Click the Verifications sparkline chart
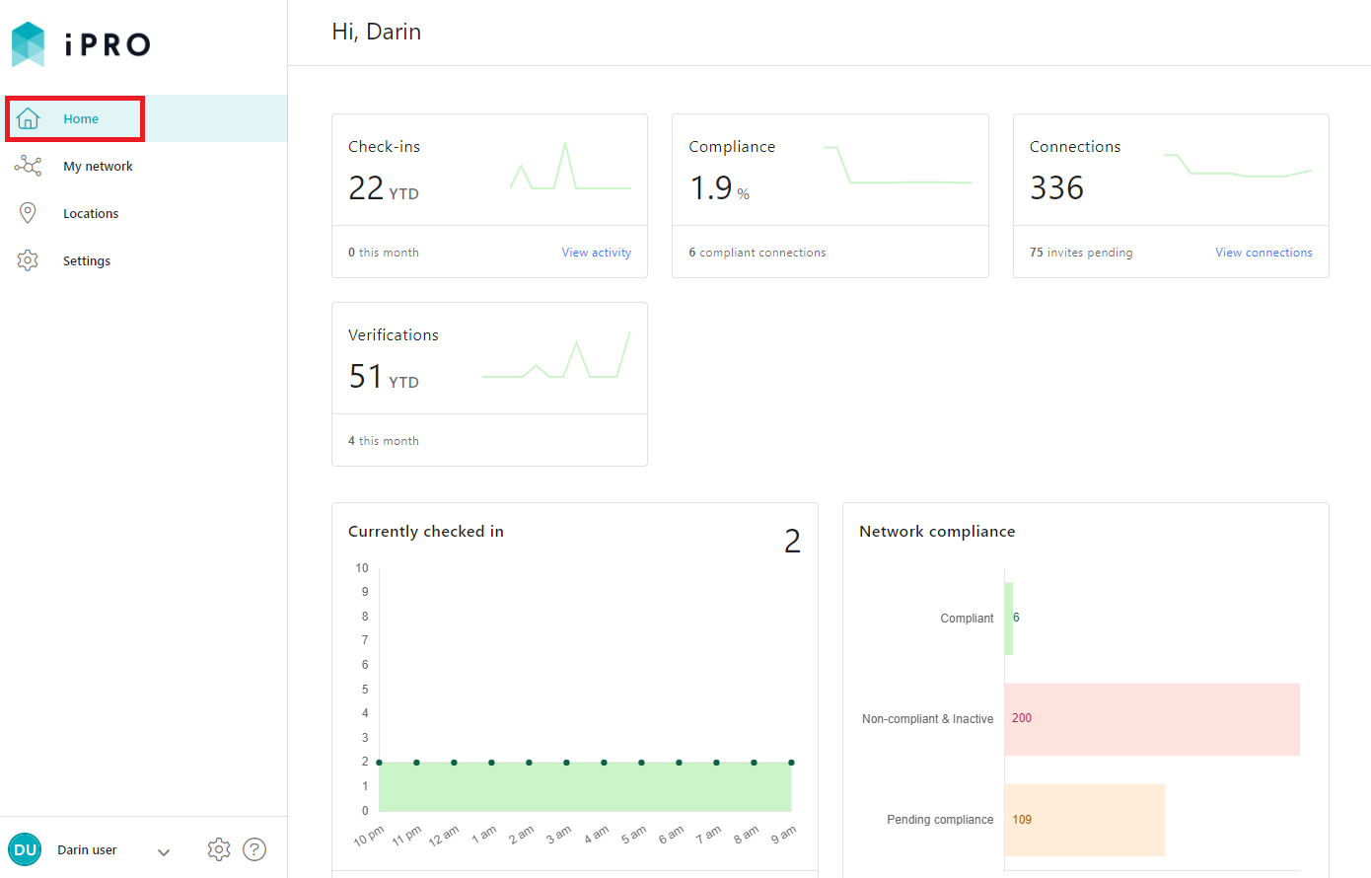 [x=556, y=355]
